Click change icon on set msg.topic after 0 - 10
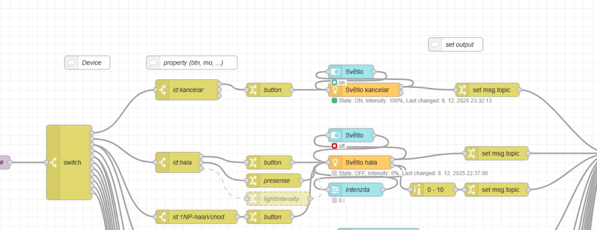This screenshot has width=597, height=230. 471,189
